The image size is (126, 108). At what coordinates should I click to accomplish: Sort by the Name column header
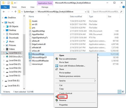(31, 16)
